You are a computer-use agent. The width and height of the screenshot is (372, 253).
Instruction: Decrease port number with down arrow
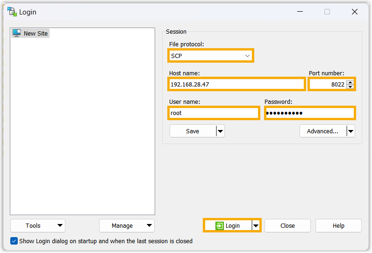[350, 87]
